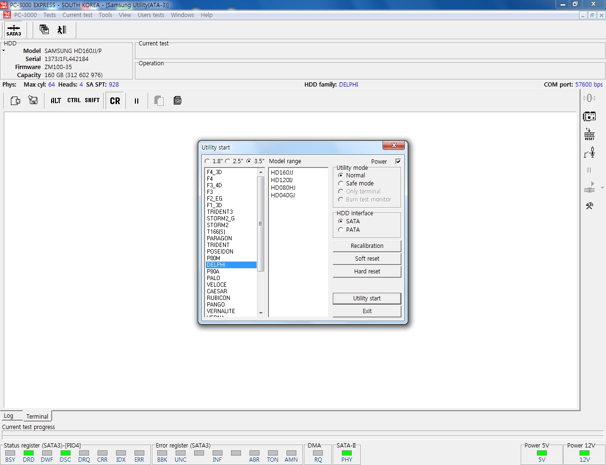Click the copy pages icon in terminal toolbar

(159, 100)
